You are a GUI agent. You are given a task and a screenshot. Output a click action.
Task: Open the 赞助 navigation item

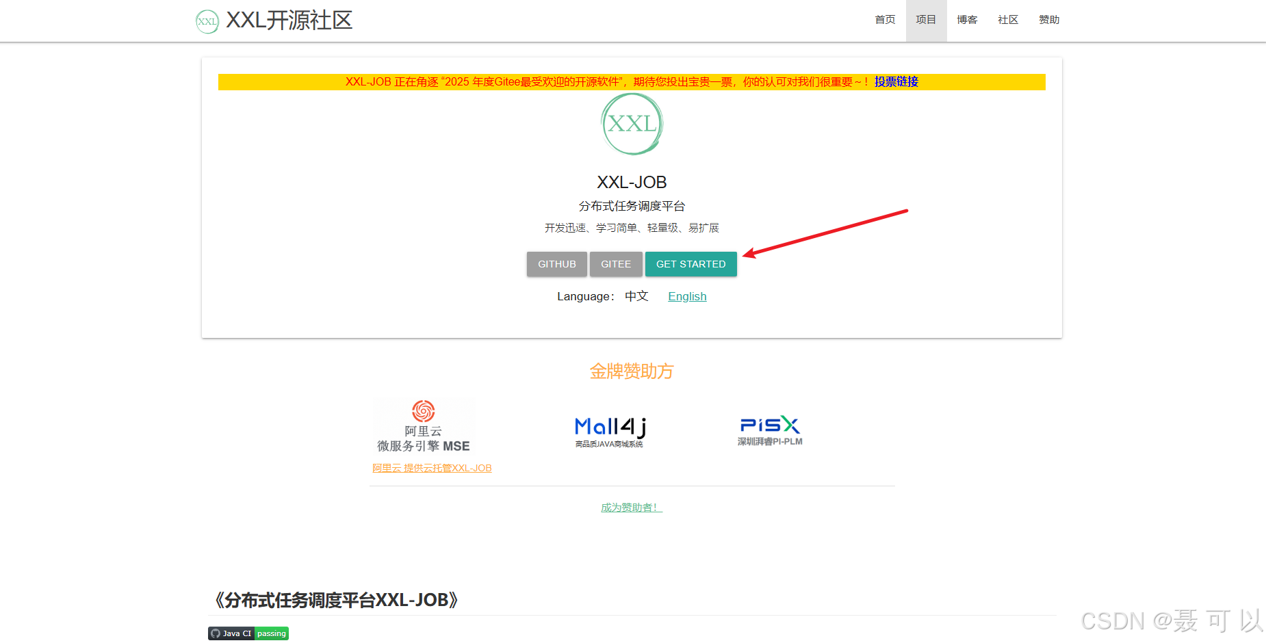point(1049,20)
